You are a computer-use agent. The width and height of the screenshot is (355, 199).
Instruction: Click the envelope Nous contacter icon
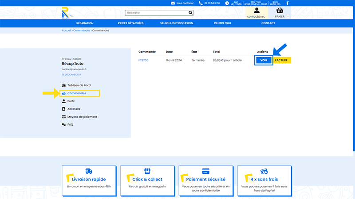click(x=173, y=3)
